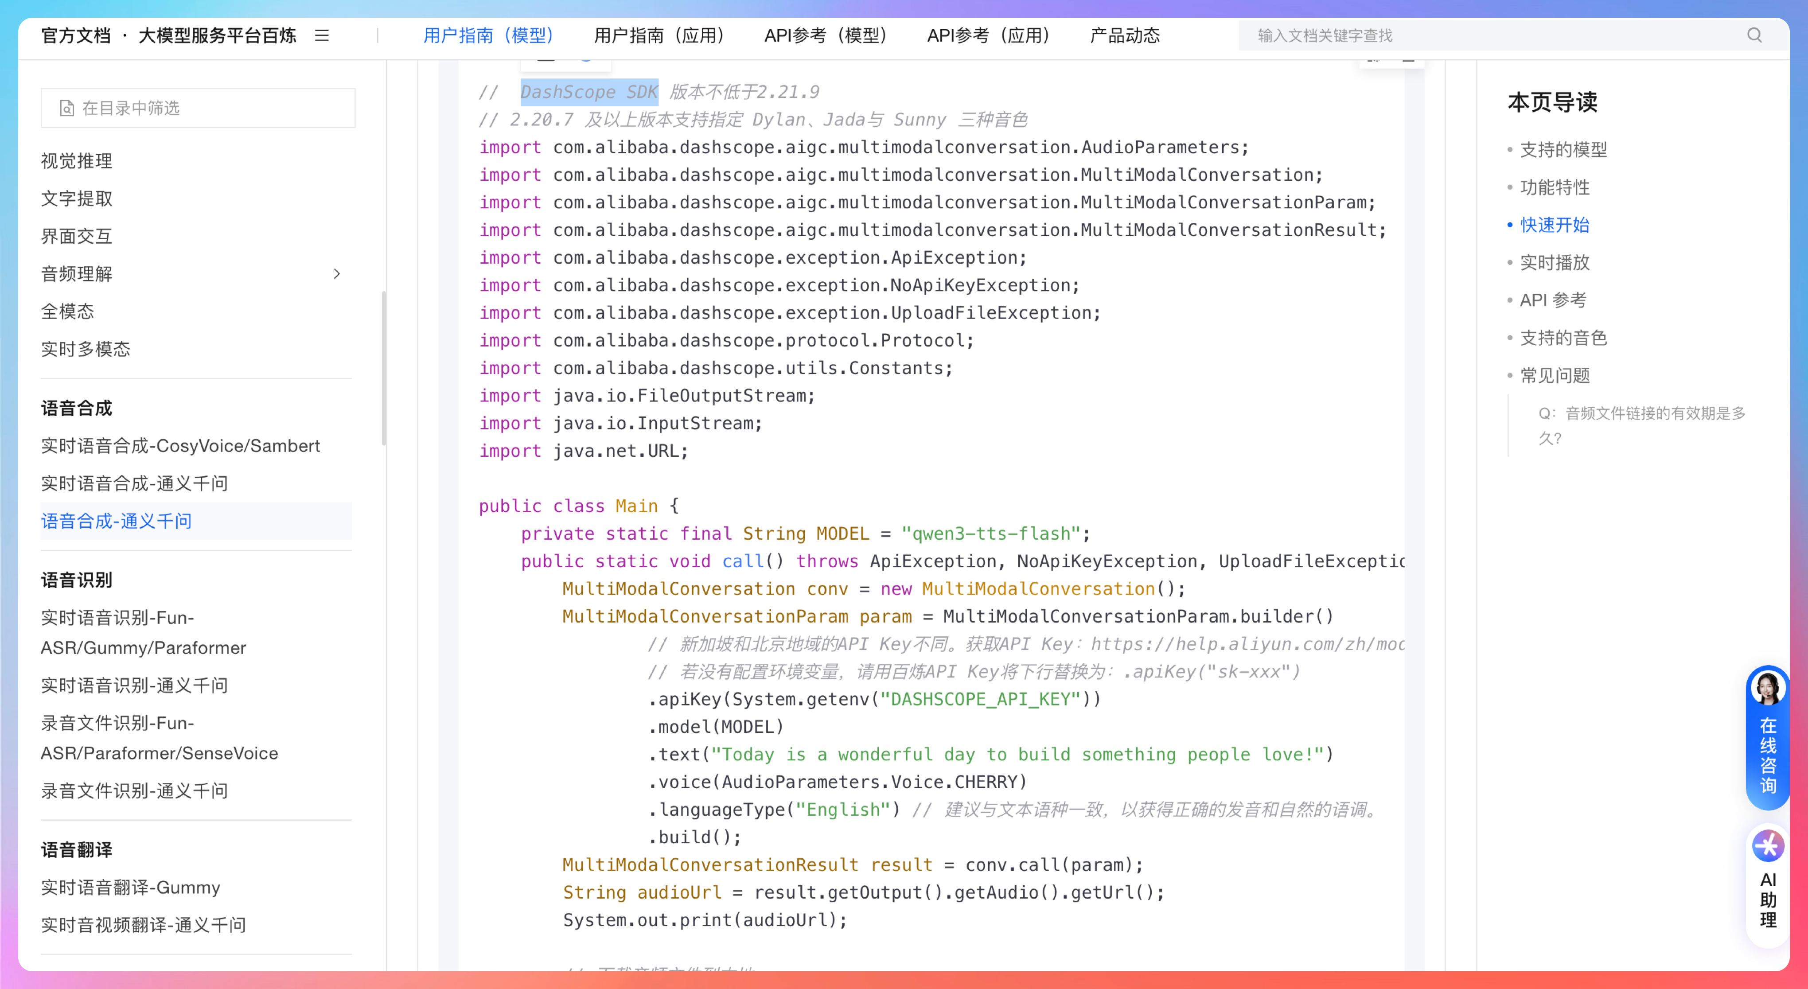Open 实时语音合成-CosyVoice/Sambert in sidebar
1808x989 pixels.
click(x=180, y=446)
